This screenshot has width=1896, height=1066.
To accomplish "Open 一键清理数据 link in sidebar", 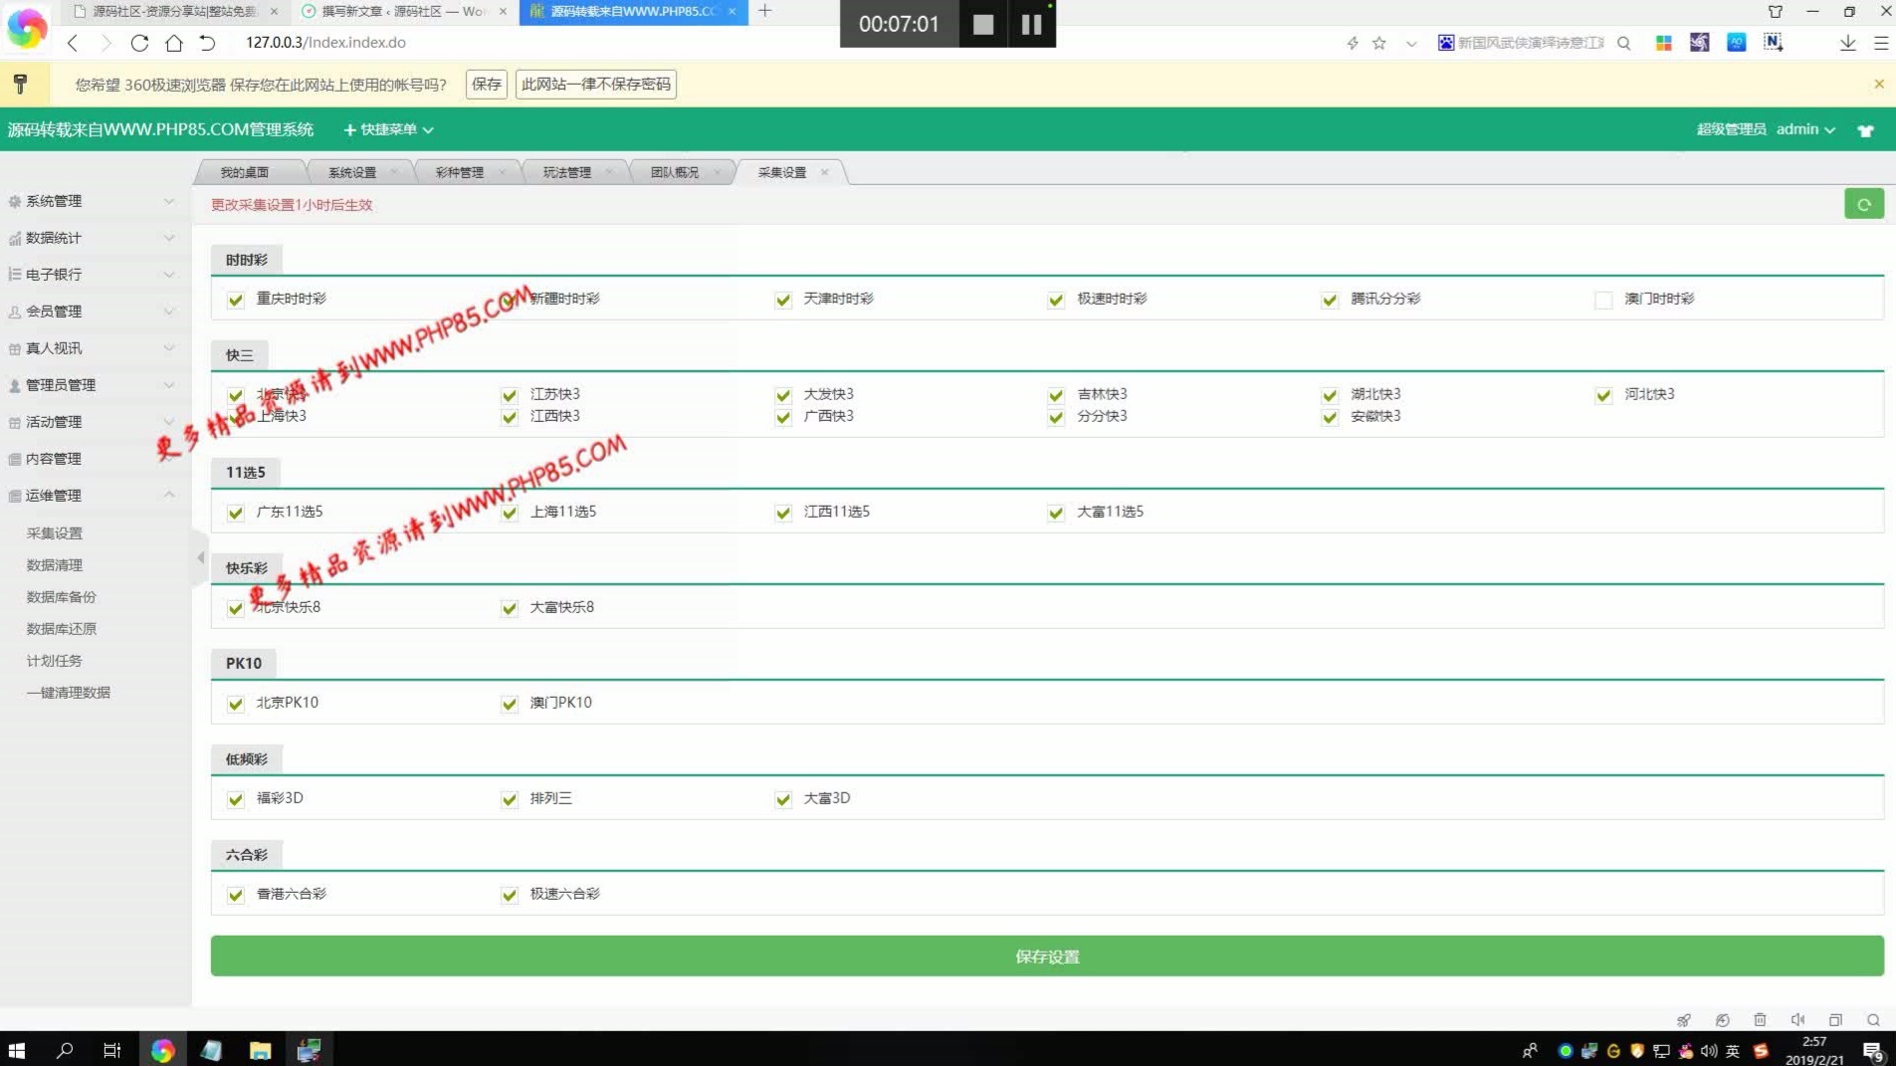I will point(69,693).
